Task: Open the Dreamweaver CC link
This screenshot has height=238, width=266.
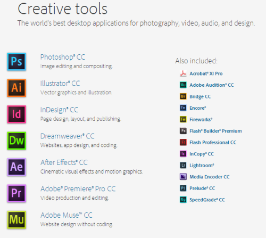Action: 67,136
